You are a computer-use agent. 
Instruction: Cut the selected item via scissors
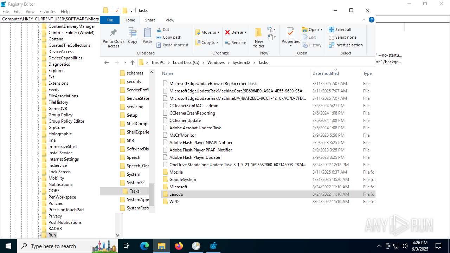click(x=159, y=30)
